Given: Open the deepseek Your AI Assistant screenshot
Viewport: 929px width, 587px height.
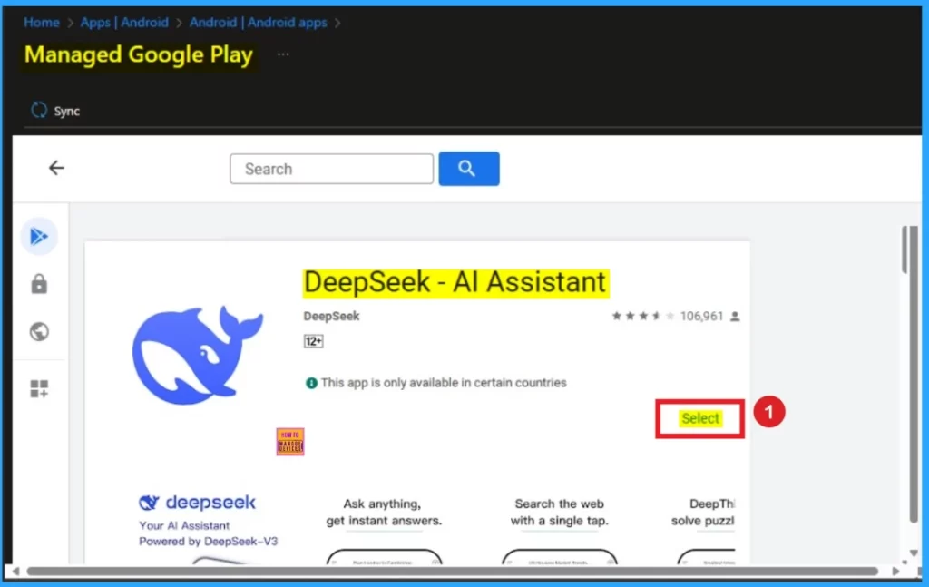Looking at the screenshot, I should tap(208, 528).
